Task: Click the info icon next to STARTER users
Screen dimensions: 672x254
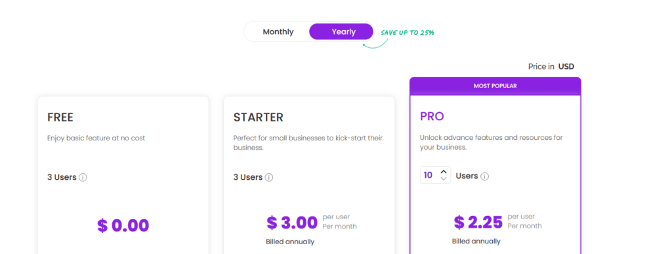Action: click(x=269, y=177)
